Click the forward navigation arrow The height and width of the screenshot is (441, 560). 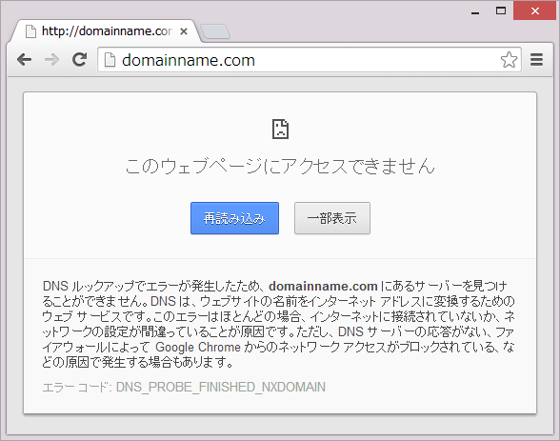[52, 60]
